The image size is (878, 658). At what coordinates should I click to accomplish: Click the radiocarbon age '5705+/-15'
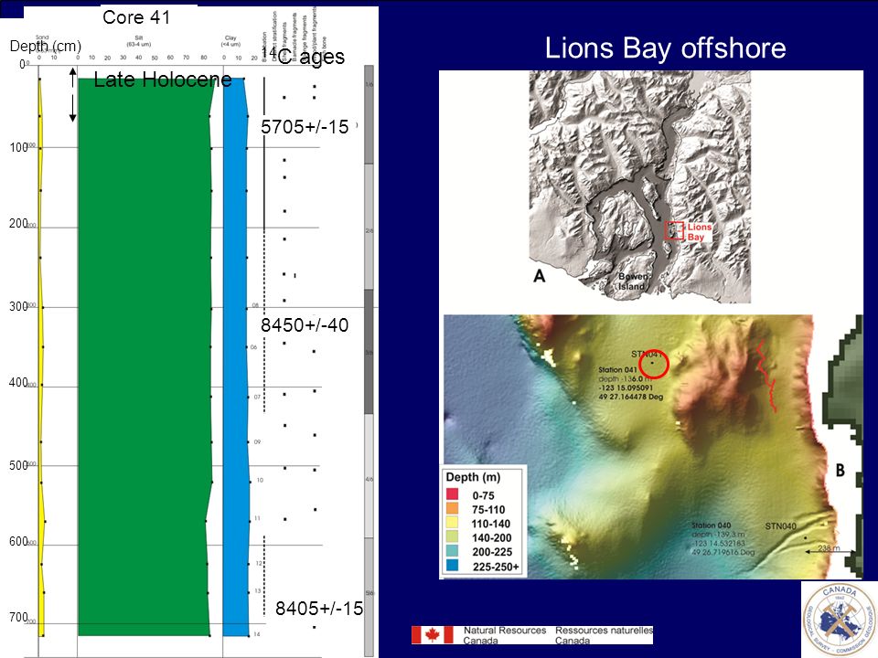pos(305,127)
